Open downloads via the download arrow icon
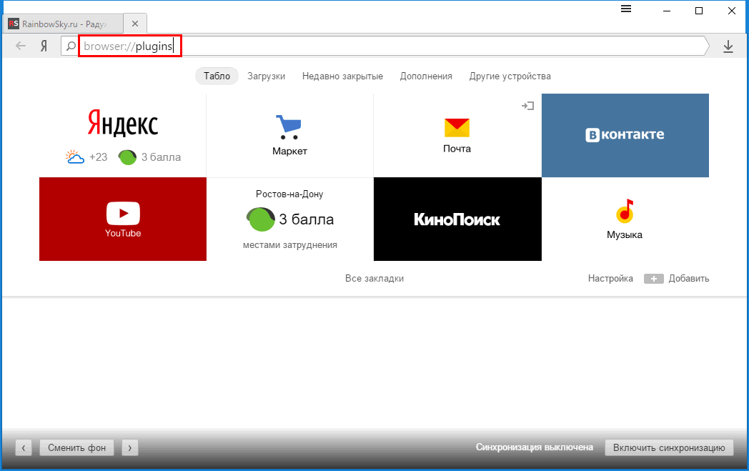The width and height of the screenshot is (749, 471). 728,46
